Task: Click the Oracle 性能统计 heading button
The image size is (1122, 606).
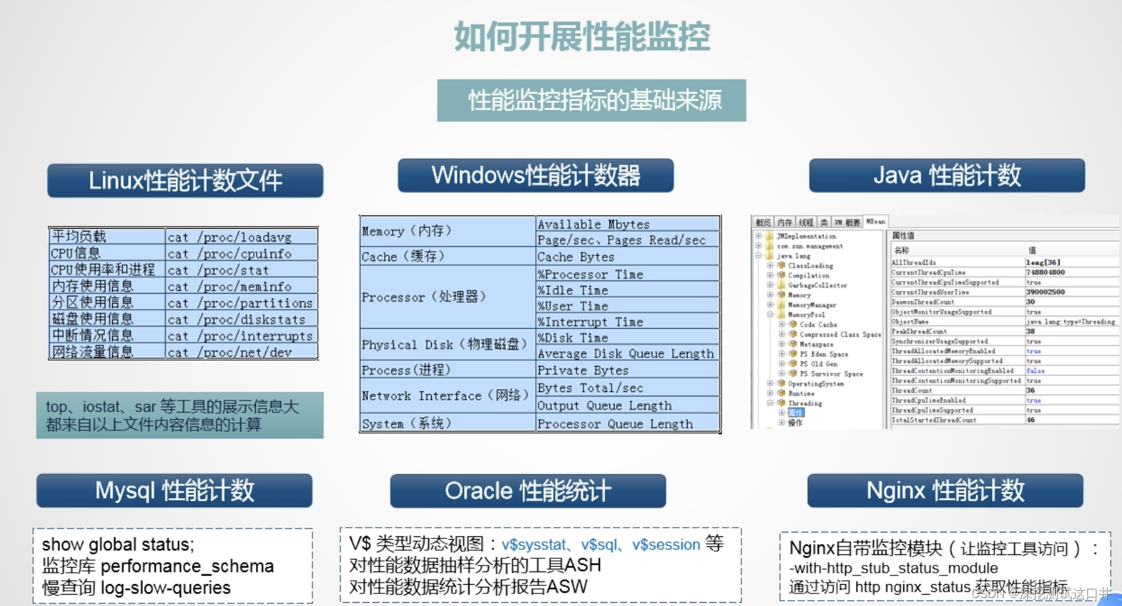Action: [528, 491]
